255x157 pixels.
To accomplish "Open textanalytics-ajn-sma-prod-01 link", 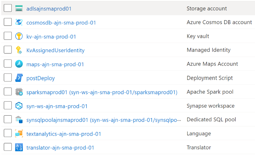I will pyautogui.click(x=64, y=134).
